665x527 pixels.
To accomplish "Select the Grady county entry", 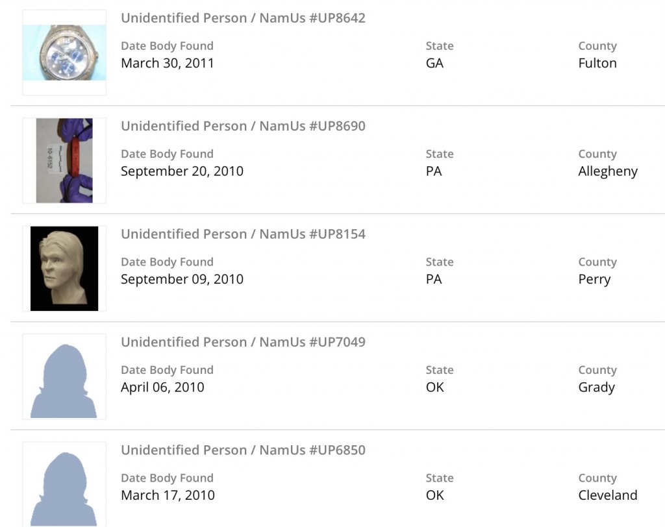I will point(596,387).
